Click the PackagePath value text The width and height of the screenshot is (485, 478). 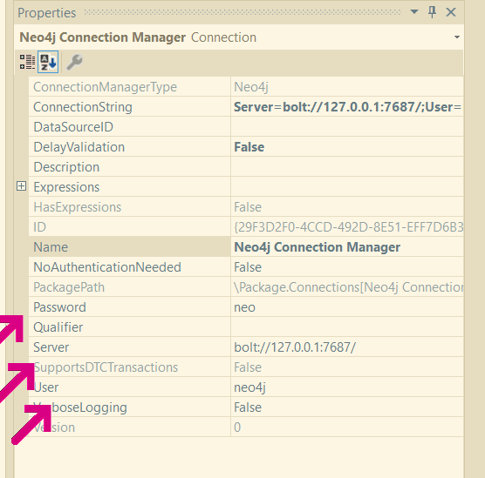pos(348,287)
